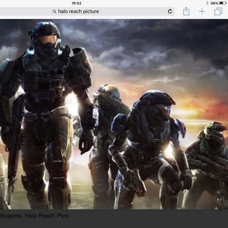Focus the address bar reading 'halo reach picture'
This screenshot has height=228, width=228.
tap(101, 11)
